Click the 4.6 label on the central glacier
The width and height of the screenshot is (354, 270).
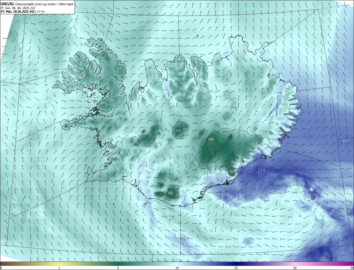click(178, 131)
